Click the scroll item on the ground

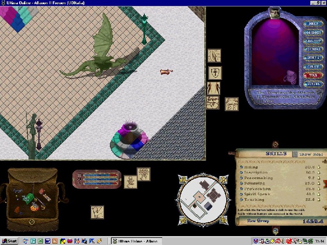[x=166, y=72]
